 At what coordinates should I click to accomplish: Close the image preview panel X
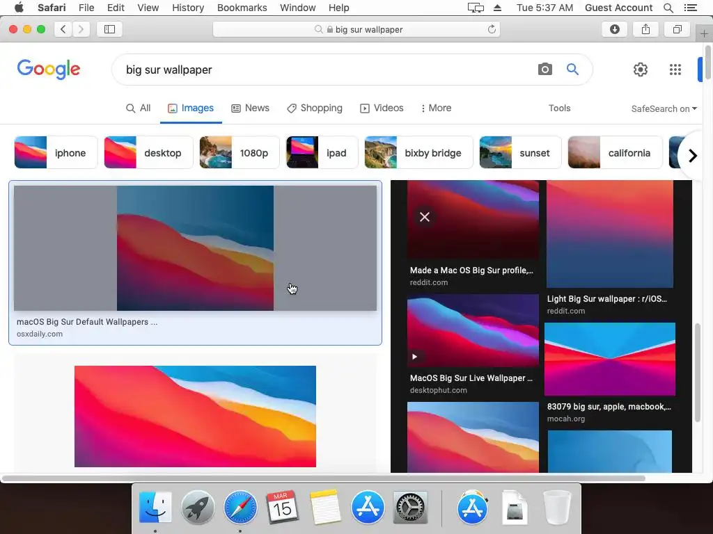pos(425,217)
